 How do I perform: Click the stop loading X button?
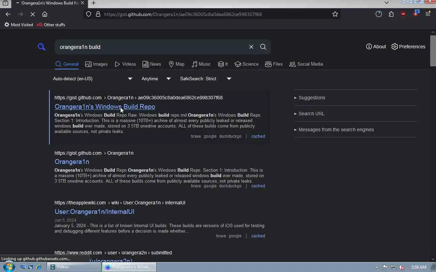32,14
